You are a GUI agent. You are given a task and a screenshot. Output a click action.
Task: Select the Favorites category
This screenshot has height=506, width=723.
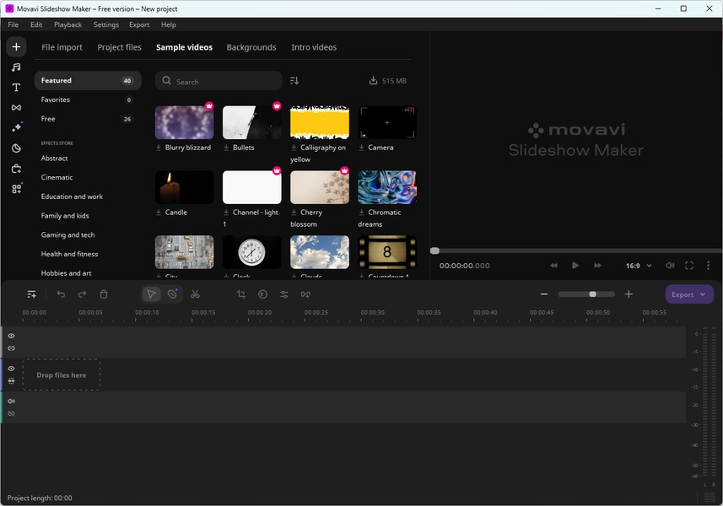point(88,100)
